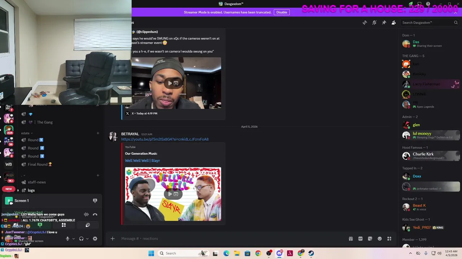Image resolution: width=462 pixels, height=259 pixels.
Task: Open the emoji picker icon
Action: click(380, 238)
